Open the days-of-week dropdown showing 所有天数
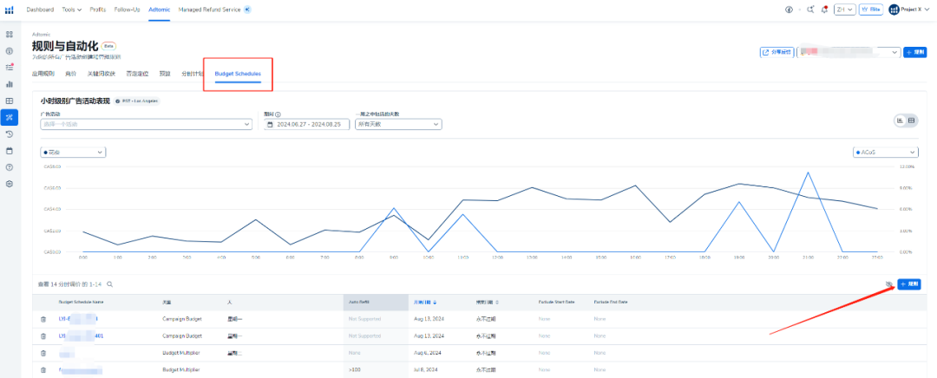This screenshot has height=378, width=937. tap(398, 124)
